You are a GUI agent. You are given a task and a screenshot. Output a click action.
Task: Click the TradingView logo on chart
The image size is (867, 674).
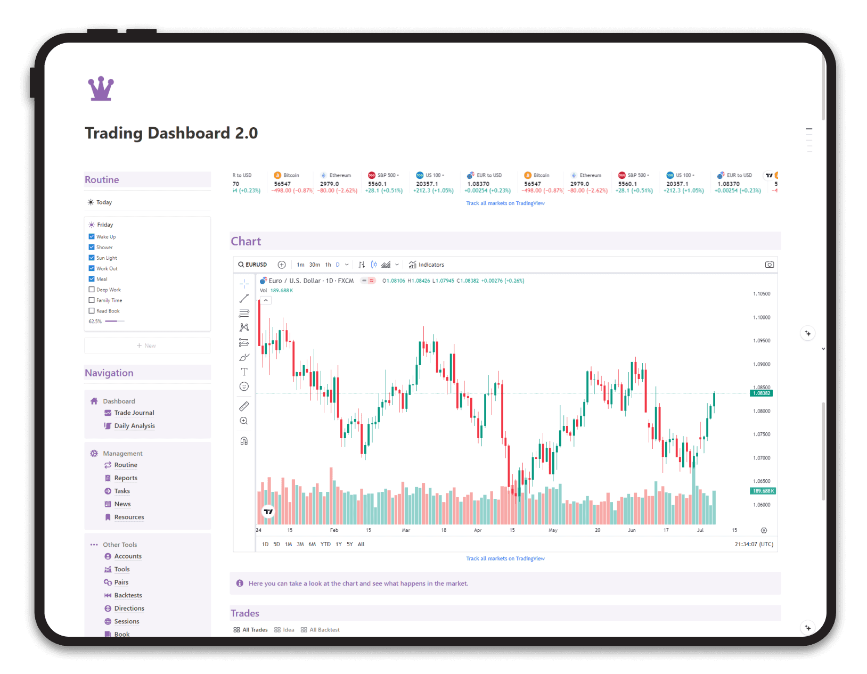pyautogui.click(x=268, y=512)
